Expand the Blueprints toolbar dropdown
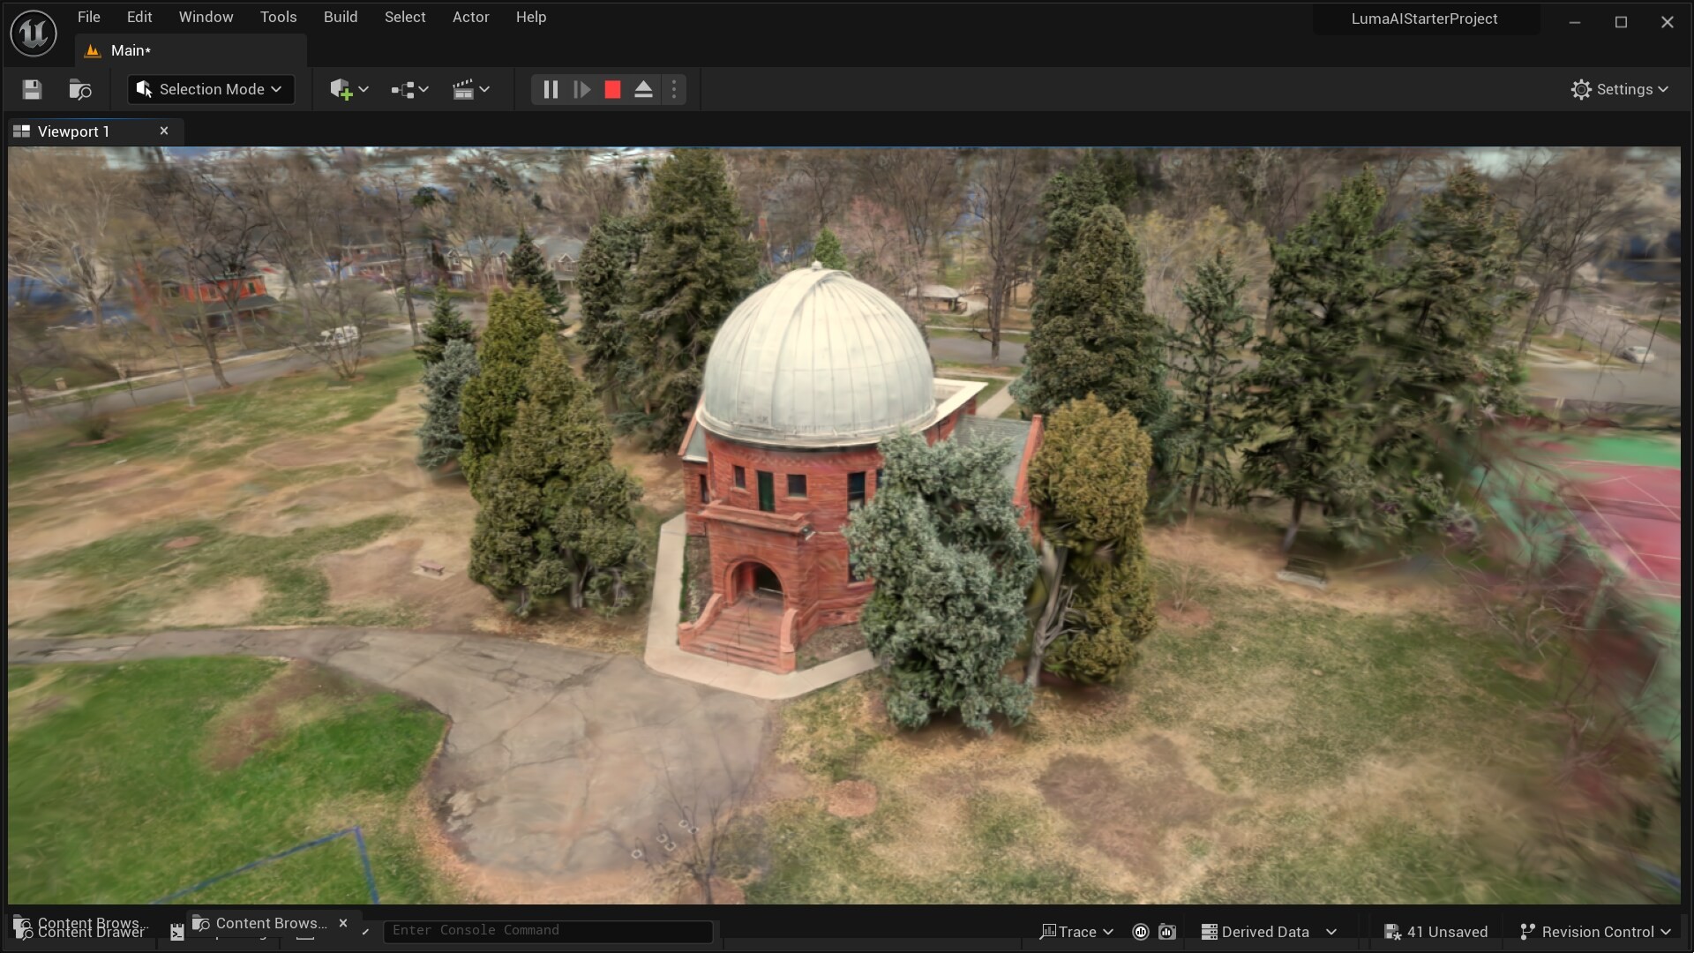The width and height of the screenshot is (1694, 953). (x=409, y=89)
